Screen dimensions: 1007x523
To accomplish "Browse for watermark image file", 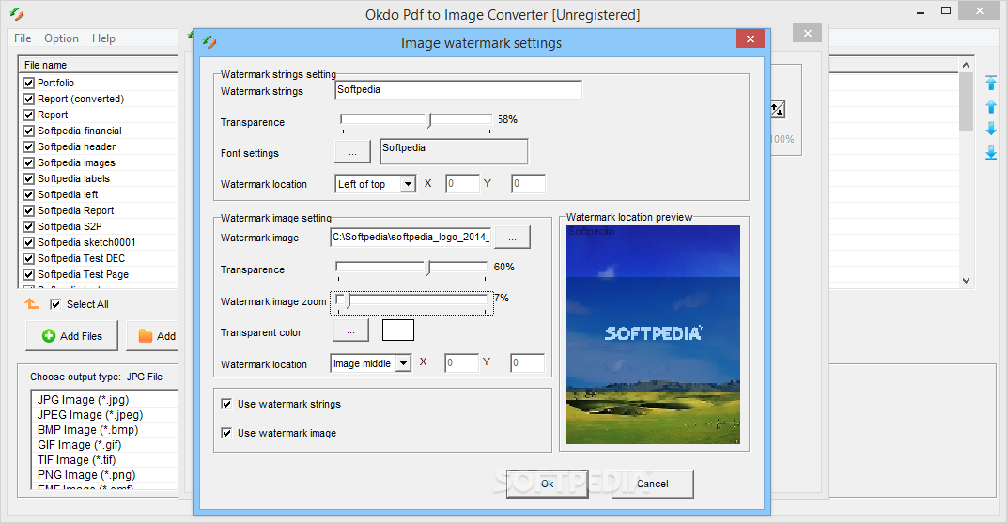I will click(513, 237).
